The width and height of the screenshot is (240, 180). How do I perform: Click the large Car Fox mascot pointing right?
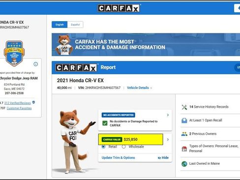tap(75, 142)
